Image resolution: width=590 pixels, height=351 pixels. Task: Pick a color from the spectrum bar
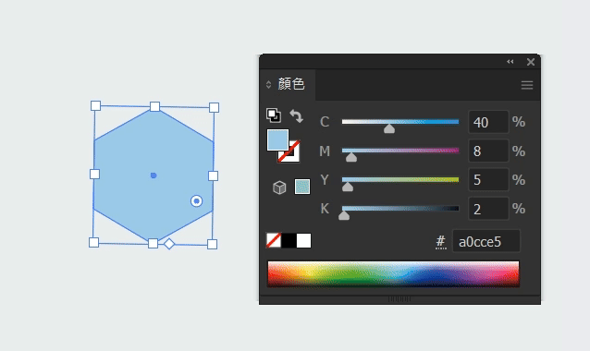[393, 274]
